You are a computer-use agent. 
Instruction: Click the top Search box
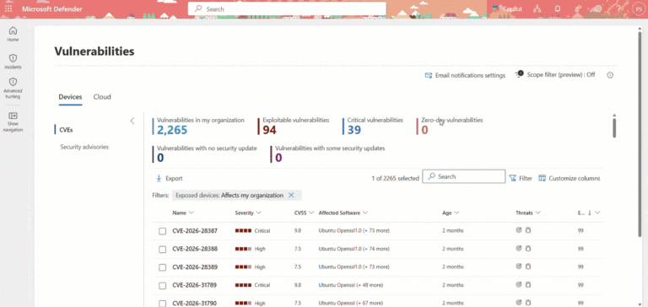[x=287, y=8]
